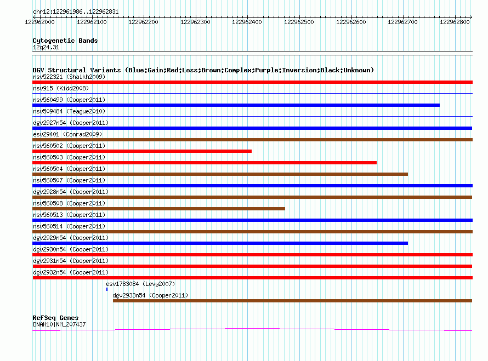Open gene DNAH10|NM_207437 label

click(59, 324)
